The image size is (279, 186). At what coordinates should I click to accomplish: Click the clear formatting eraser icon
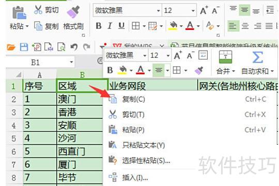pyautogui.click(x=210, y=26)
